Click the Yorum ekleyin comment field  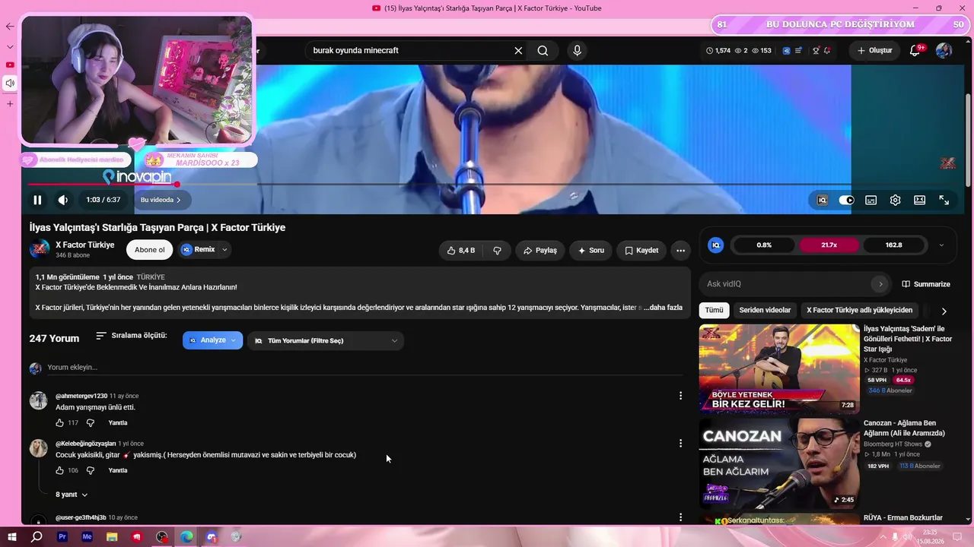point(365,368)
